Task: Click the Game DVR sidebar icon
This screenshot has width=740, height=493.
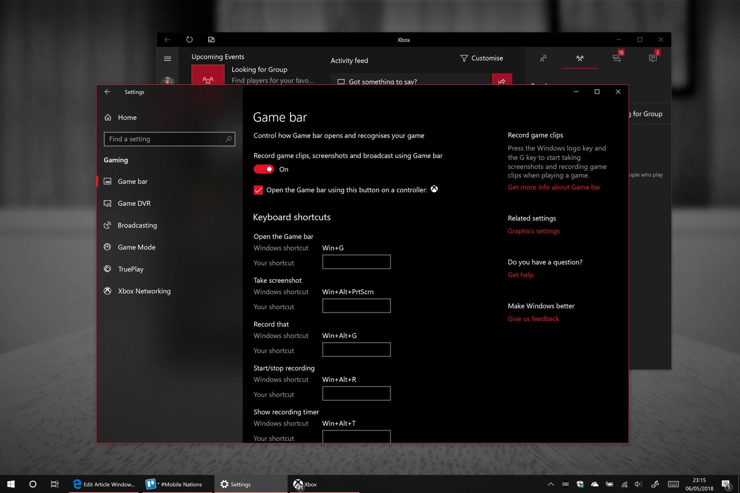Action: pyautogui.click(x=108, y=203)
